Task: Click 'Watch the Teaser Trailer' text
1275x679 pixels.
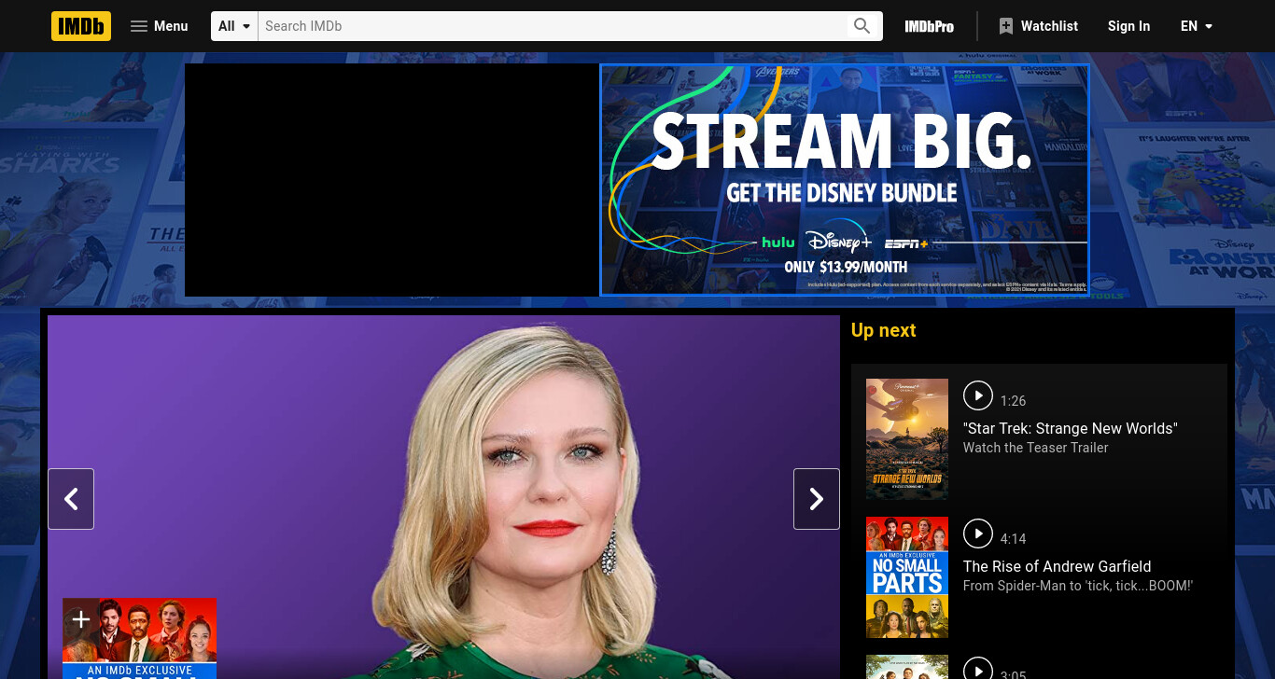Action: pyautogui.click(x=1036, y=448)
